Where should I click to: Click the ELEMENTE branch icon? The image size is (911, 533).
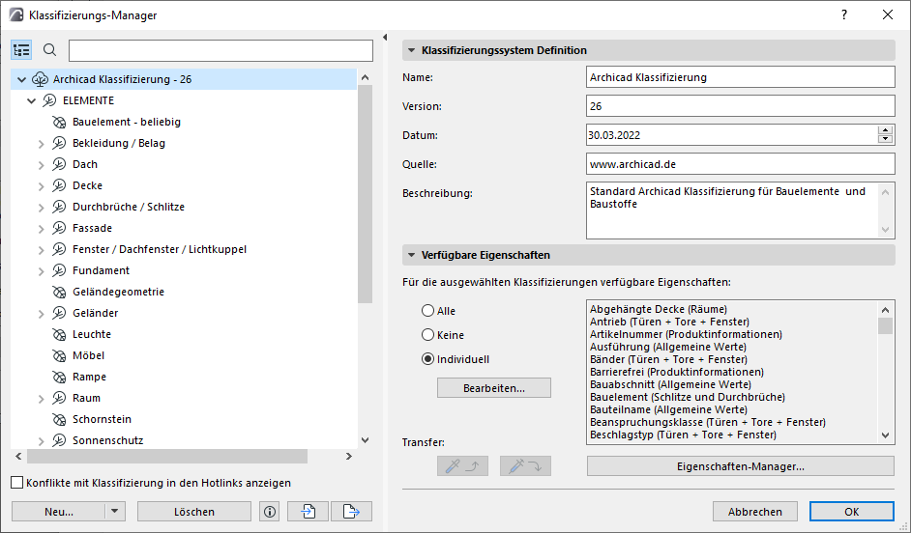click(x=49, y=100)
